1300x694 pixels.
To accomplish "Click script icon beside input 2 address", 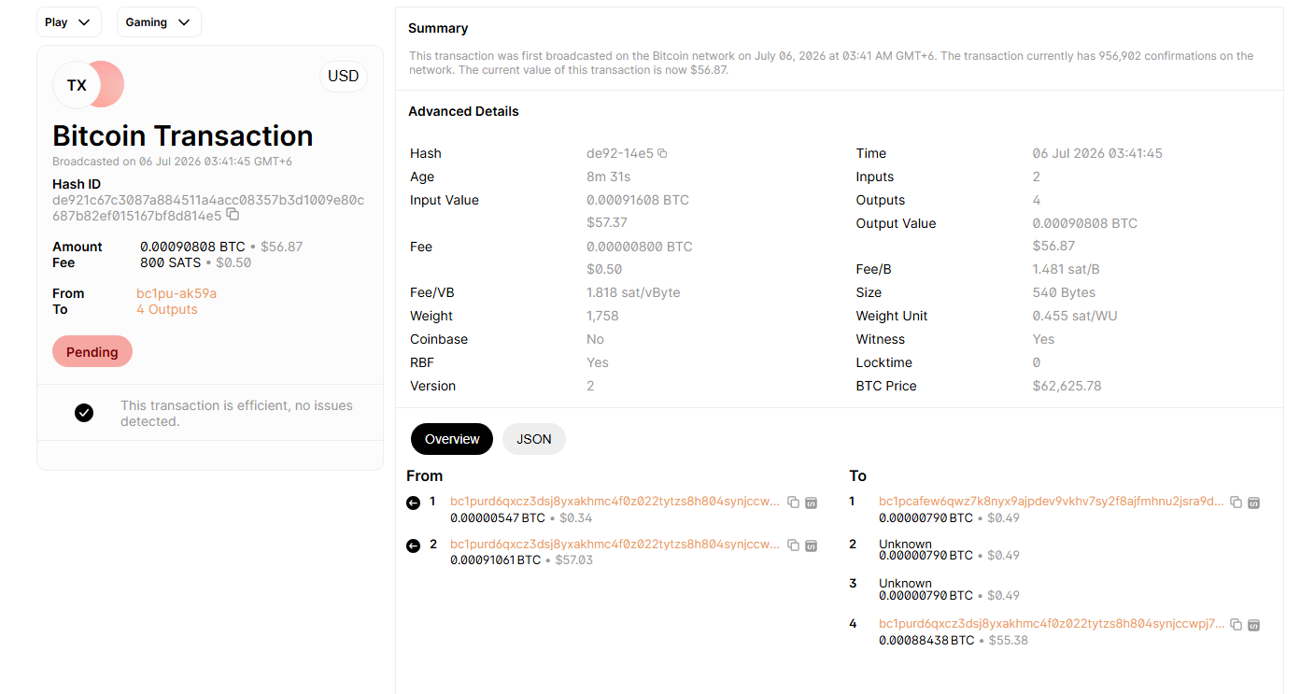I will 811,545.
